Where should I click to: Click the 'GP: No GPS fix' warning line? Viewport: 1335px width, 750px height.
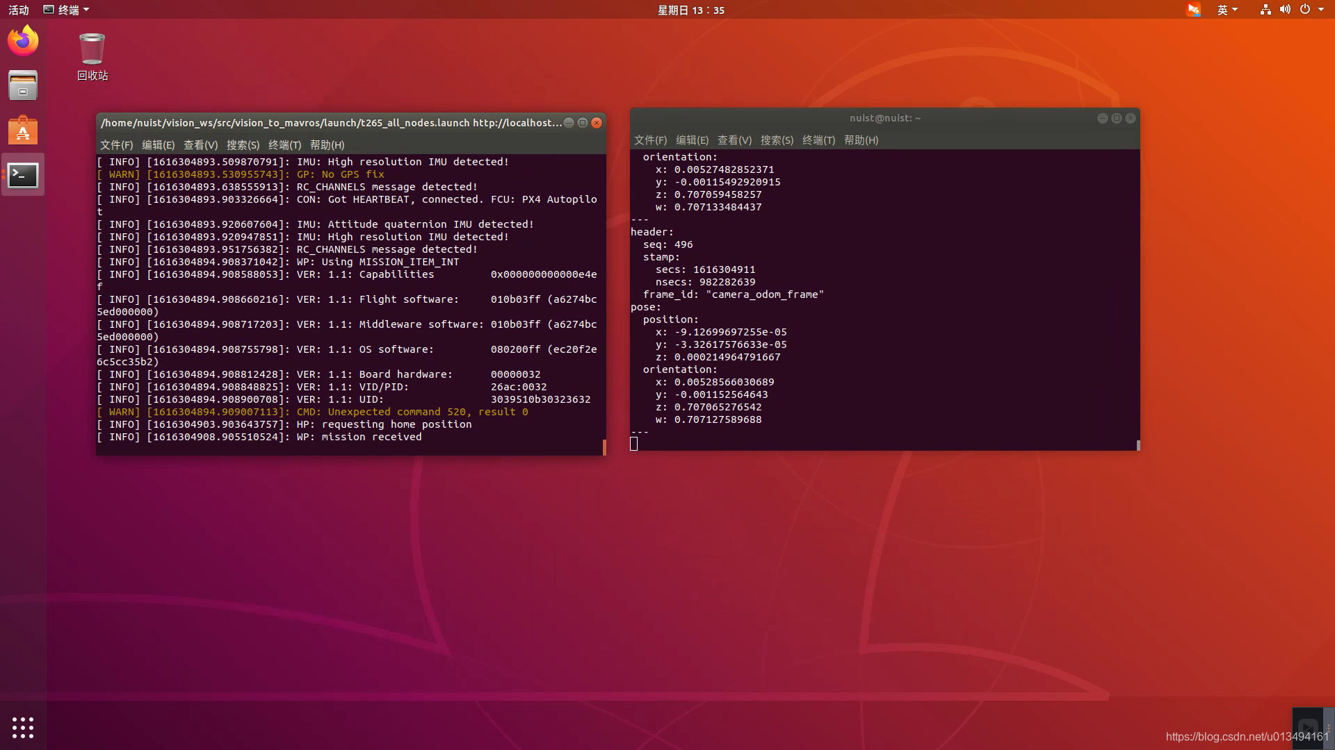(x=241, y=174)
